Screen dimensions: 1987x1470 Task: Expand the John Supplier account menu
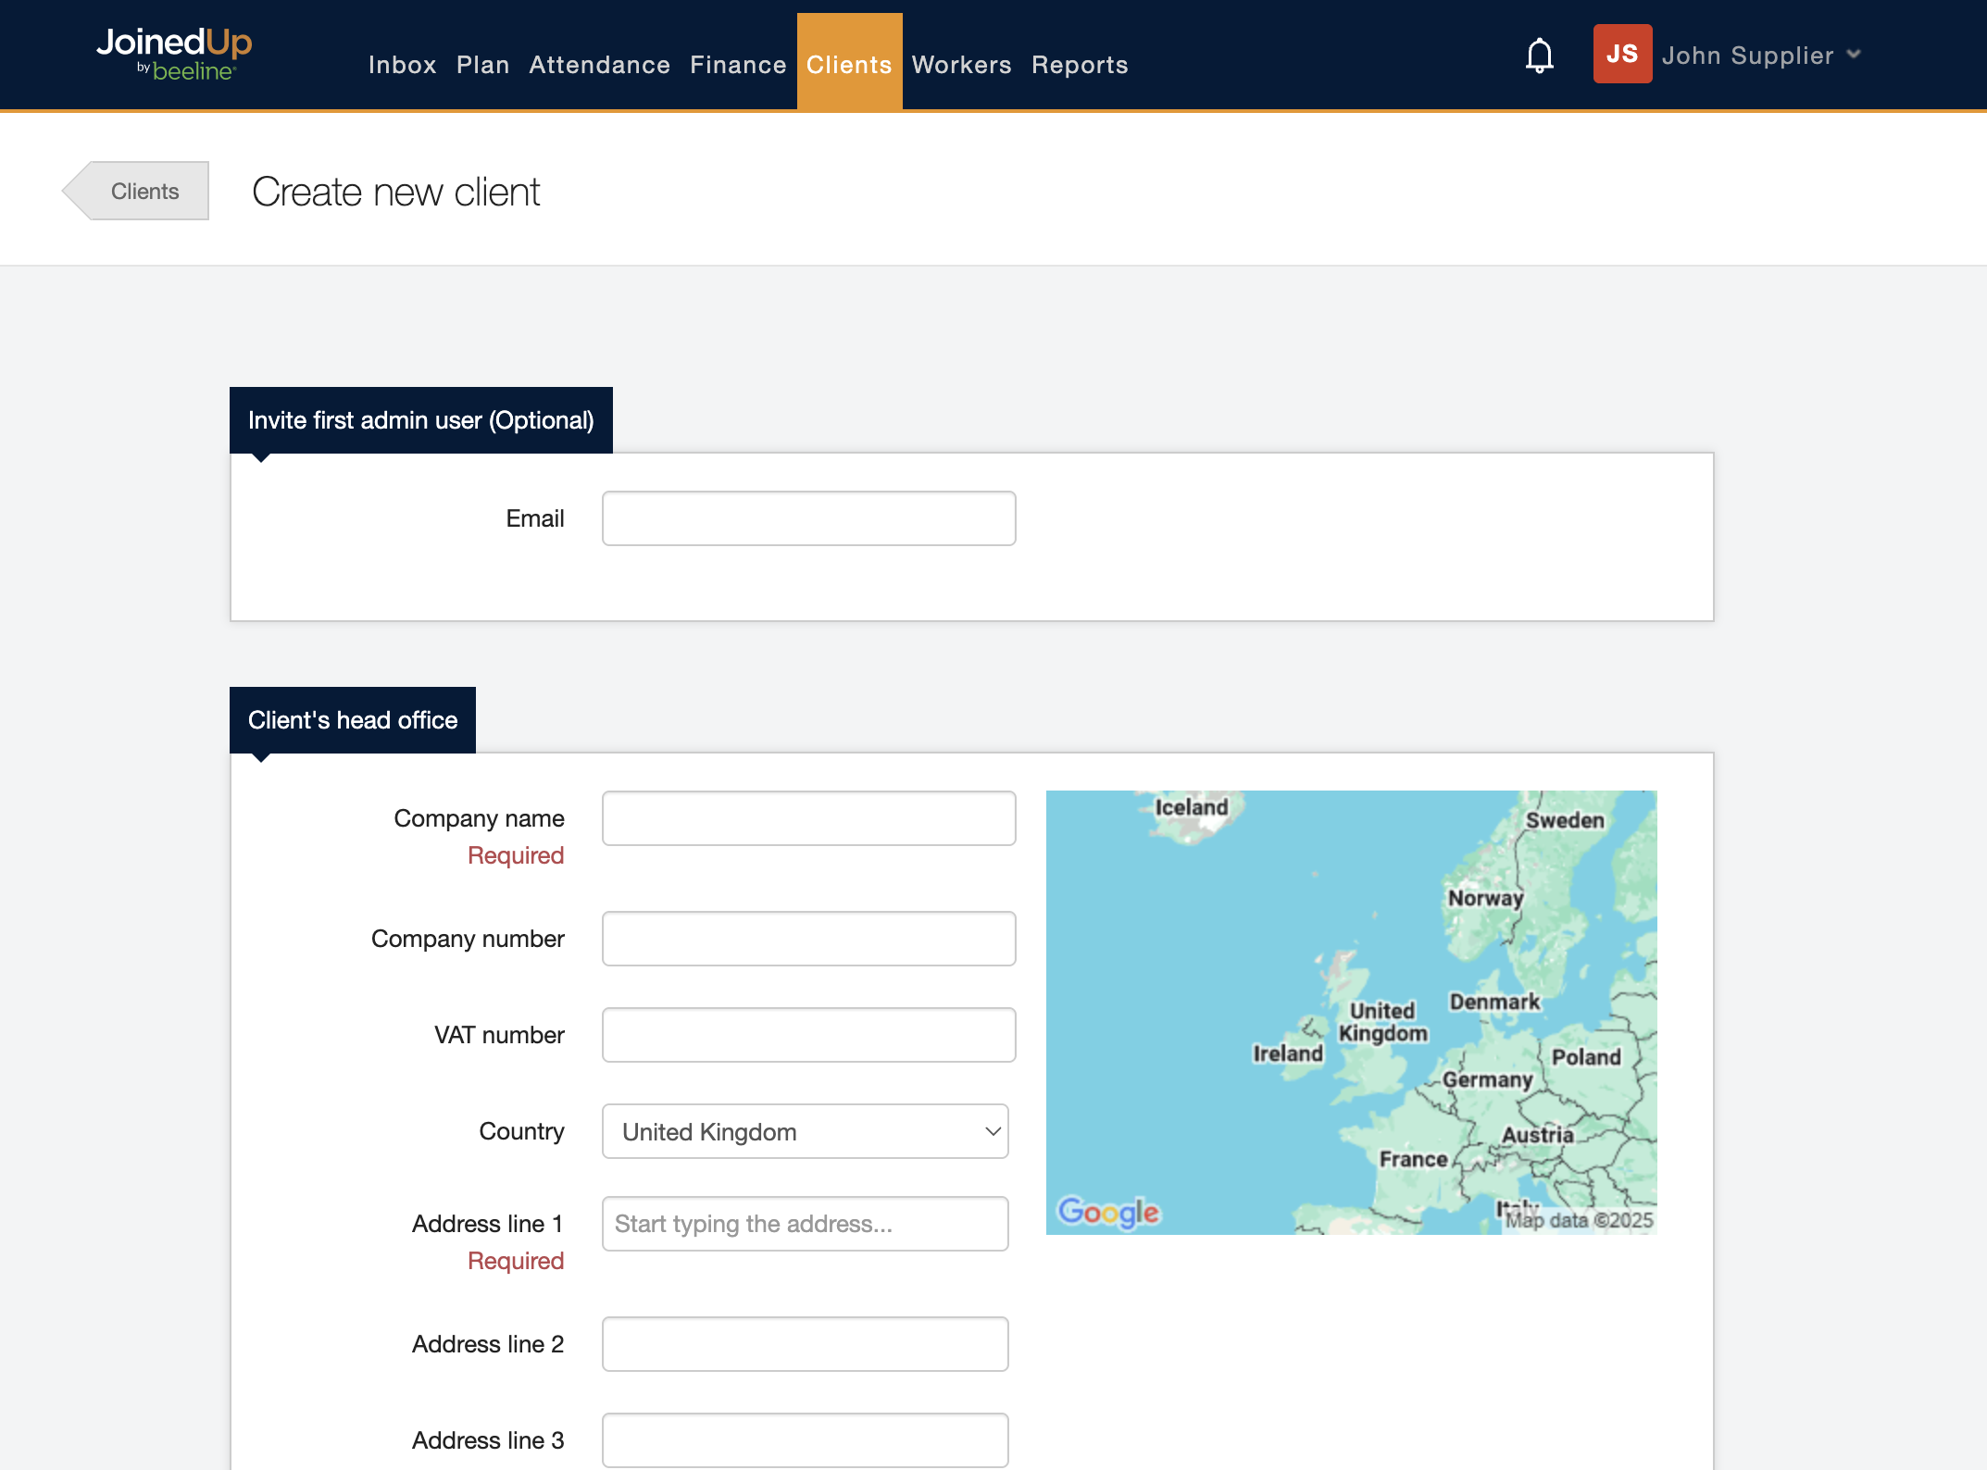click(1761, 55)
